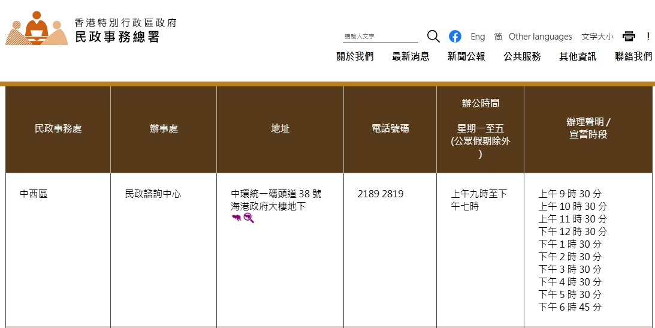Viewport: 655px width, 328px height.
Task: Click the 下午 6 時 45 分 time slot
Action: [x=570, y=307]
